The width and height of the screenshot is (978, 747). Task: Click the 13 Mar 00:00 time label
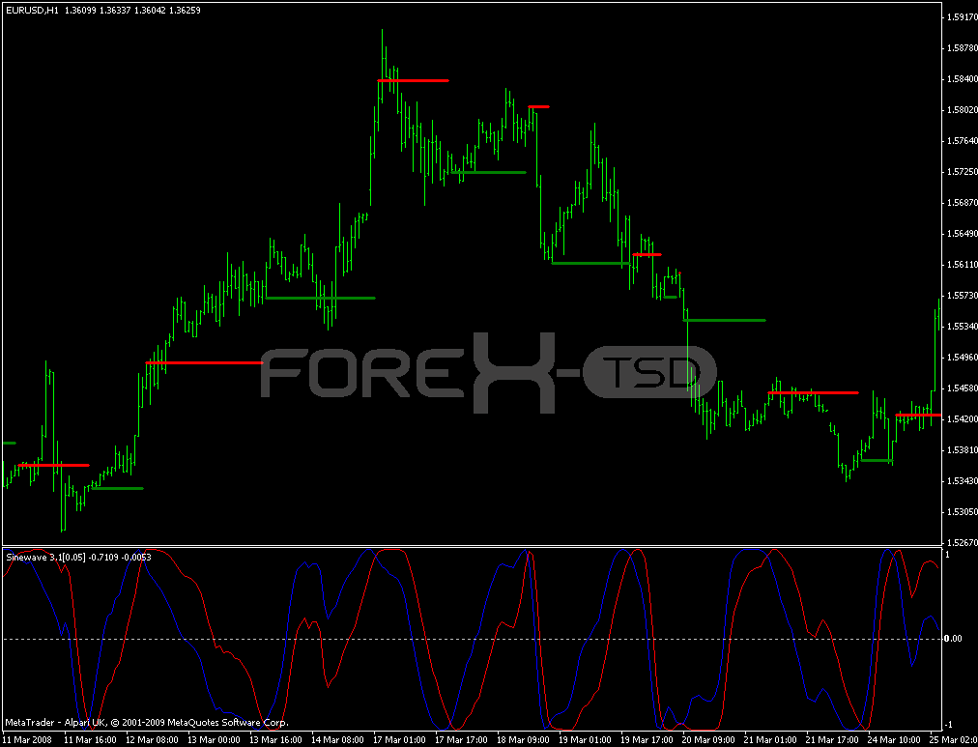pos(214,740)
